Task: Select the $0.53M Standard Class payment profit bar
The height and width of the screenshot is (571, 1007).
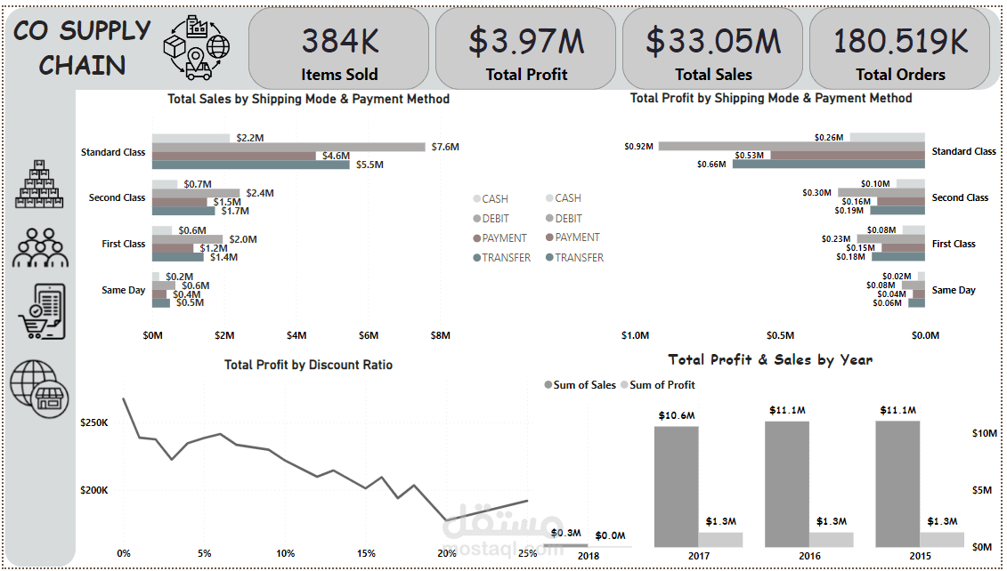Action: [x=848, y=156]
